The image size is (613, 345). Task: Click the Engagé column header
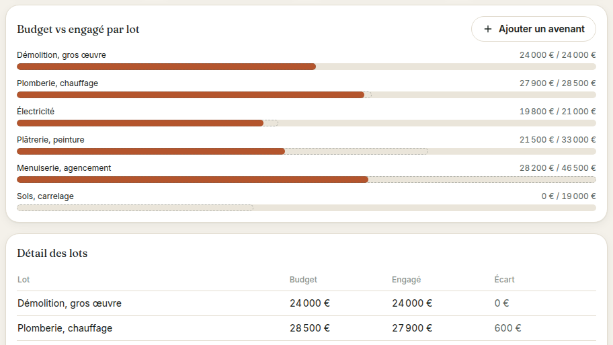(x=406, y=280)
